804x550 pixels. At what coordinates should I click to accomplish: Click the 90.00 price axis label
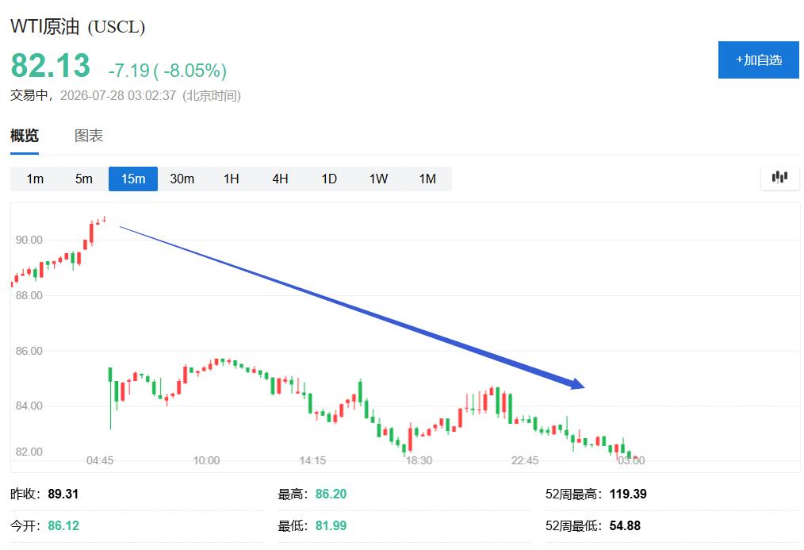click(29, 240)
